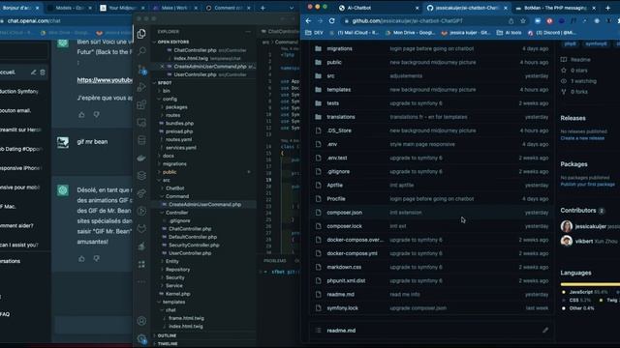Bookmark the GitHub page with star icon

click(x=523, y=21)
